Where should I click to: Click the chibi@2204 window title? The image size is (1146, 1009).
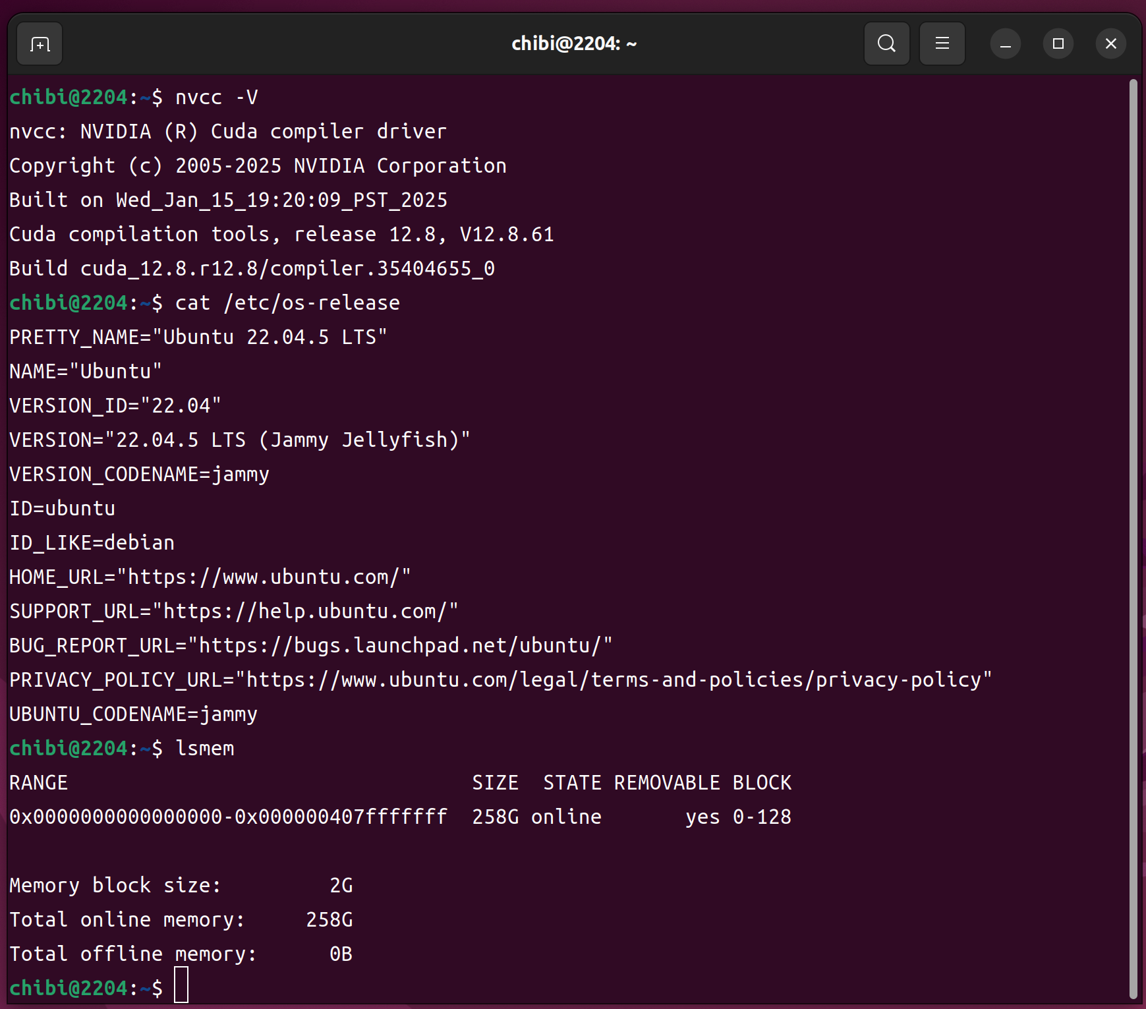click(x=573, y=44)
